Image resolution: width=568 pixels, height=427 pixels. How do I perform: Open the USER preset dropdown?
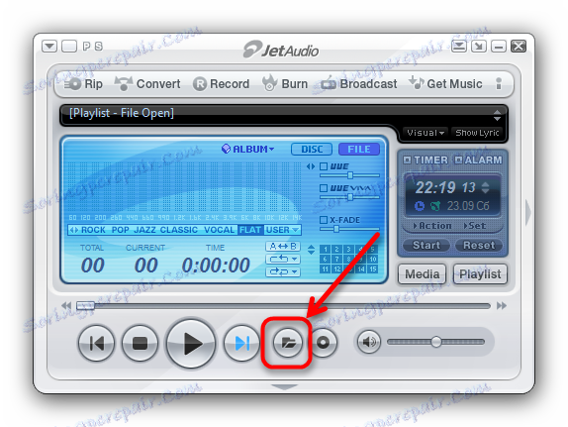click(282, 230)
